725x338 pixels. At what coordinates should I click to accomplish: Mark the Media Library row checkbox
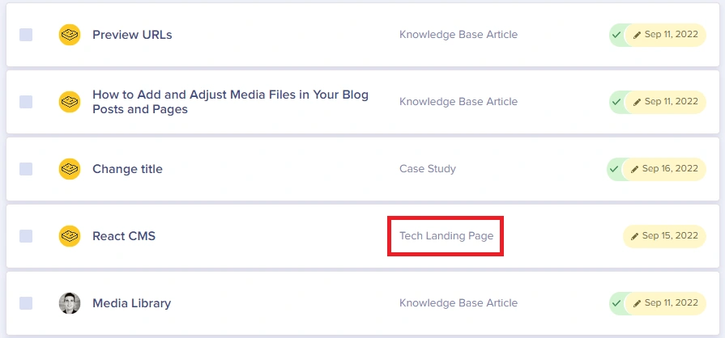click(26, 303)
